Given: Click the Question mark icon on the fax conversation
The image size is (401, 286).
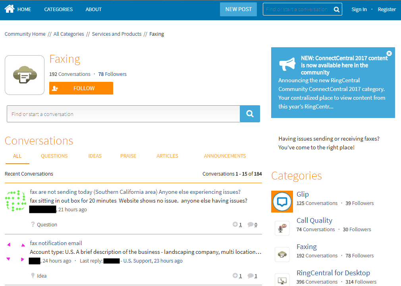Looking at the screenshot, I should (33, 224).
